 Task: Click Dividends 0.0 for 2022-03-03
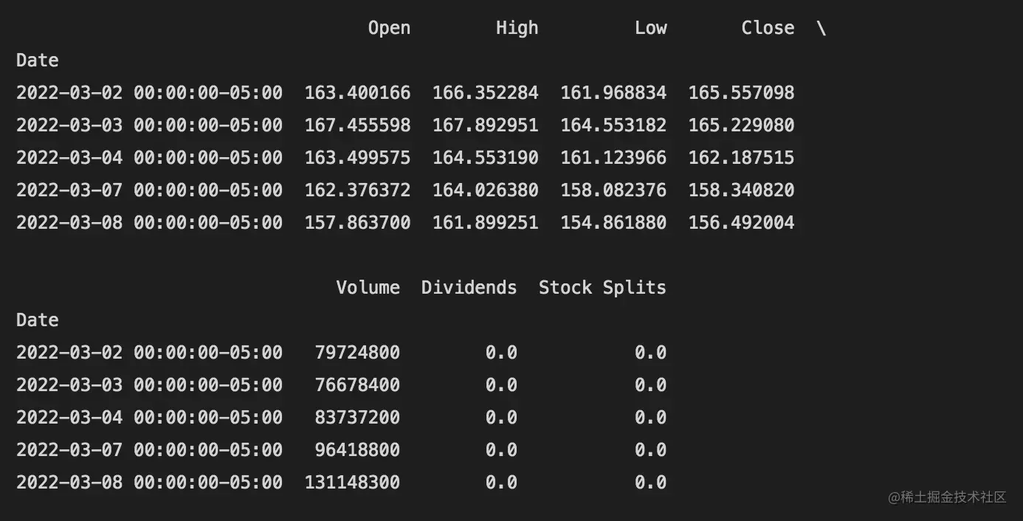(501, 385)
